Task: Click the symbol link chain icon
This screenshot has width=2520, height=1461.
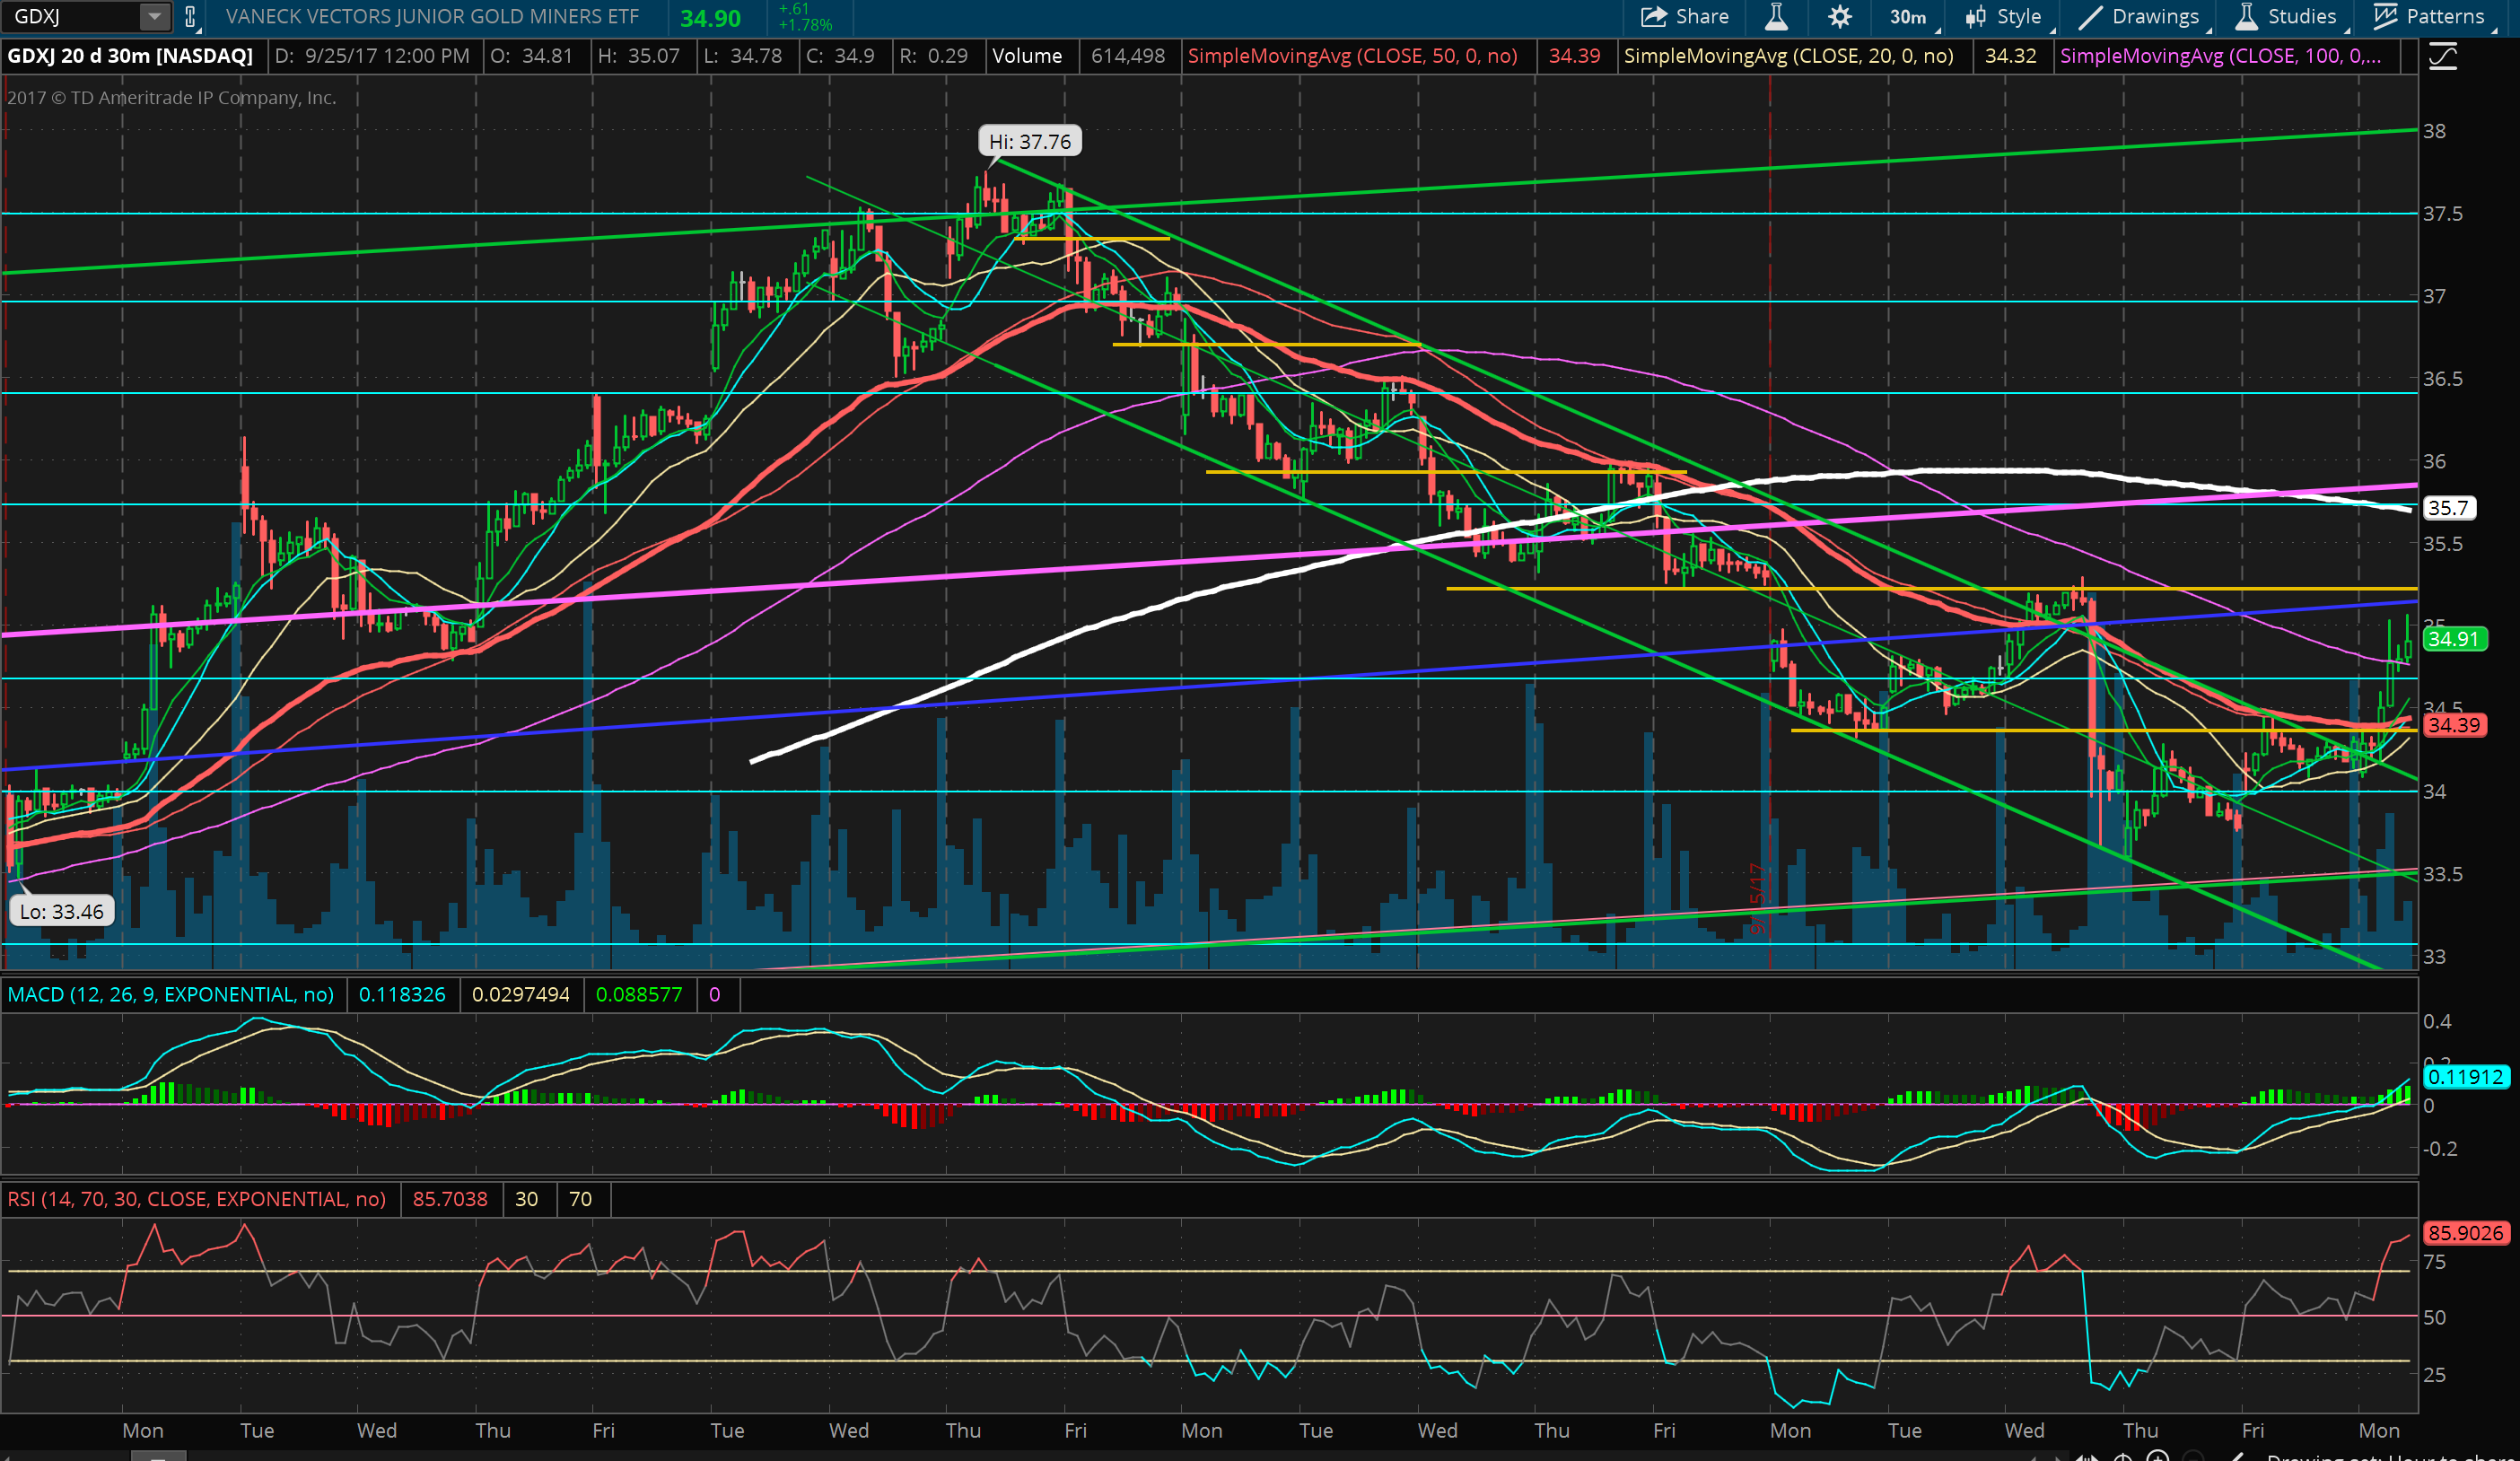Action: [x=190, y=16]
